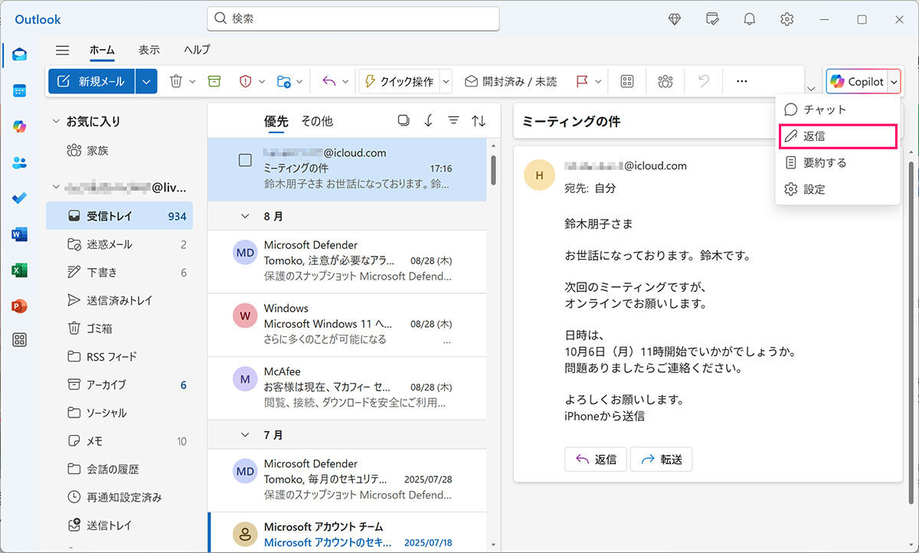Click the notifications bell icon
Screen dimensions: 919x553
click(x=749, y=19)
